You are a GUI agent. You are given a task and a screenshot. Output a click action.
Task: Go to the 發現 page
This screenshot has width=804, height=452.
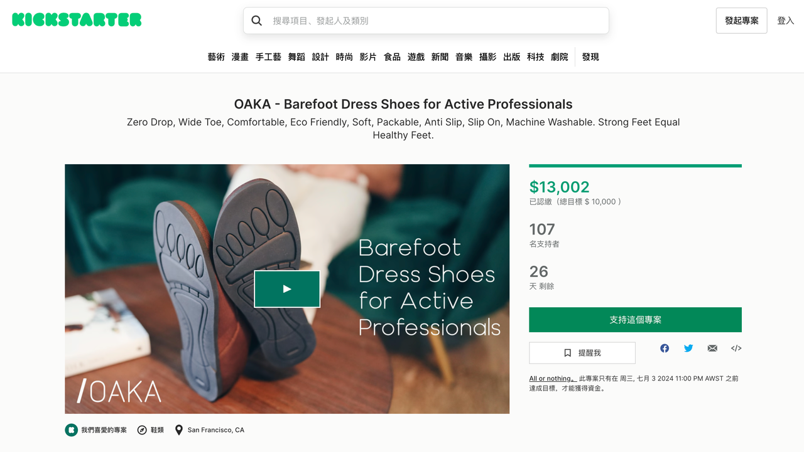pyautogui.click(x=590, y=57)
